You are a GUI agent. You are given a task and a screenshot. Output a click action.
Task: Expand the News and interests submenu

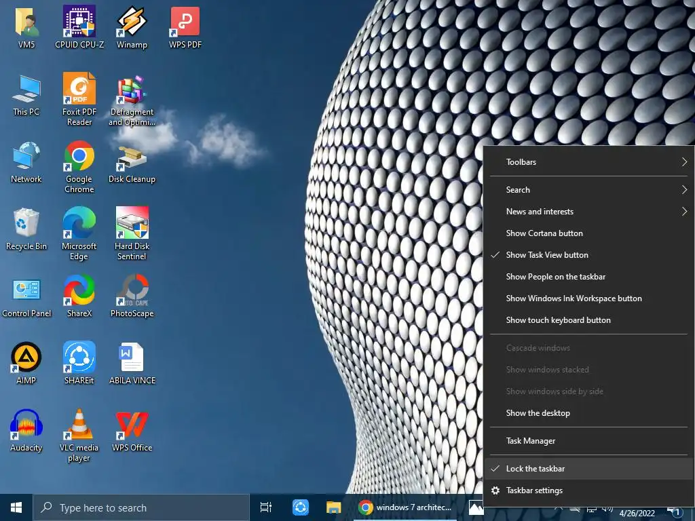(588, 212)
